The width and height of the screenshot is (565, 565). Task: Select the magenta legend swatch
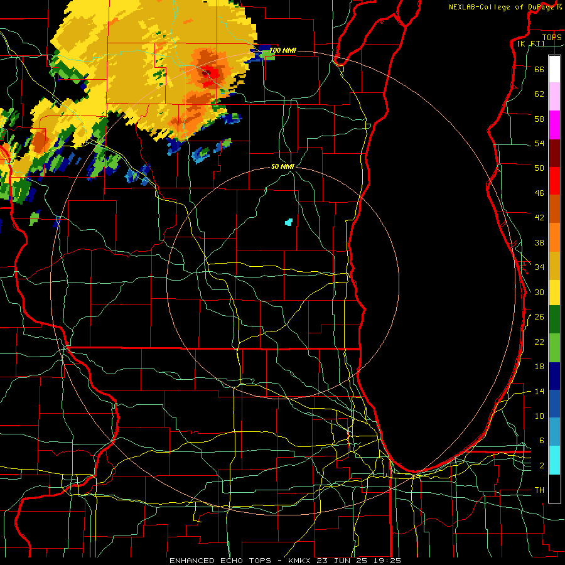click(554, 125)
